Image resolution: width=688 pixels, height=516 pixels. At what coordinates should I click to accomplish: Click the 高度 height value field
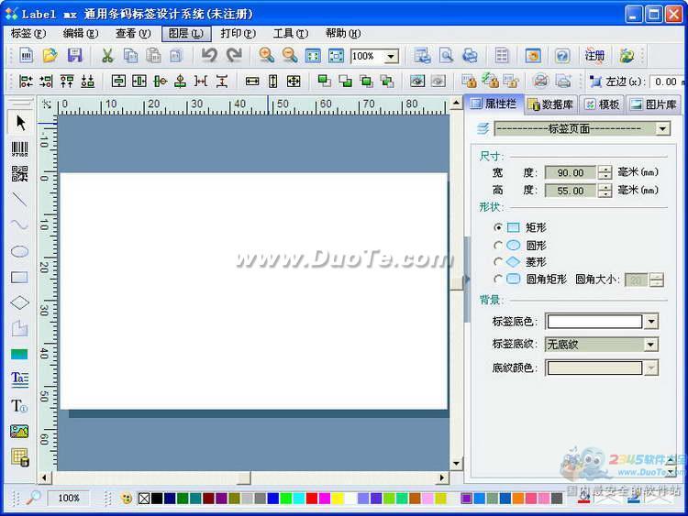571,191
